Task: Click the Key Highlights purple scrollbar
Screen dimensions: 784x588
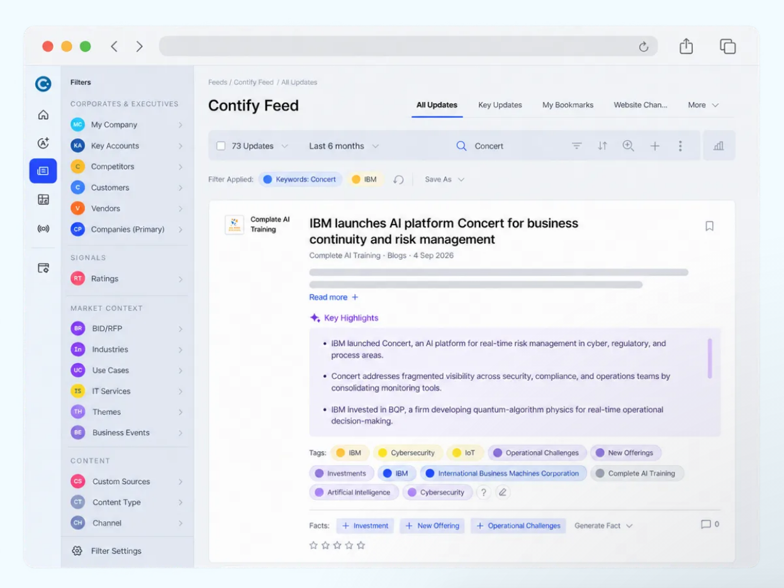Action: tap(710, 359)
